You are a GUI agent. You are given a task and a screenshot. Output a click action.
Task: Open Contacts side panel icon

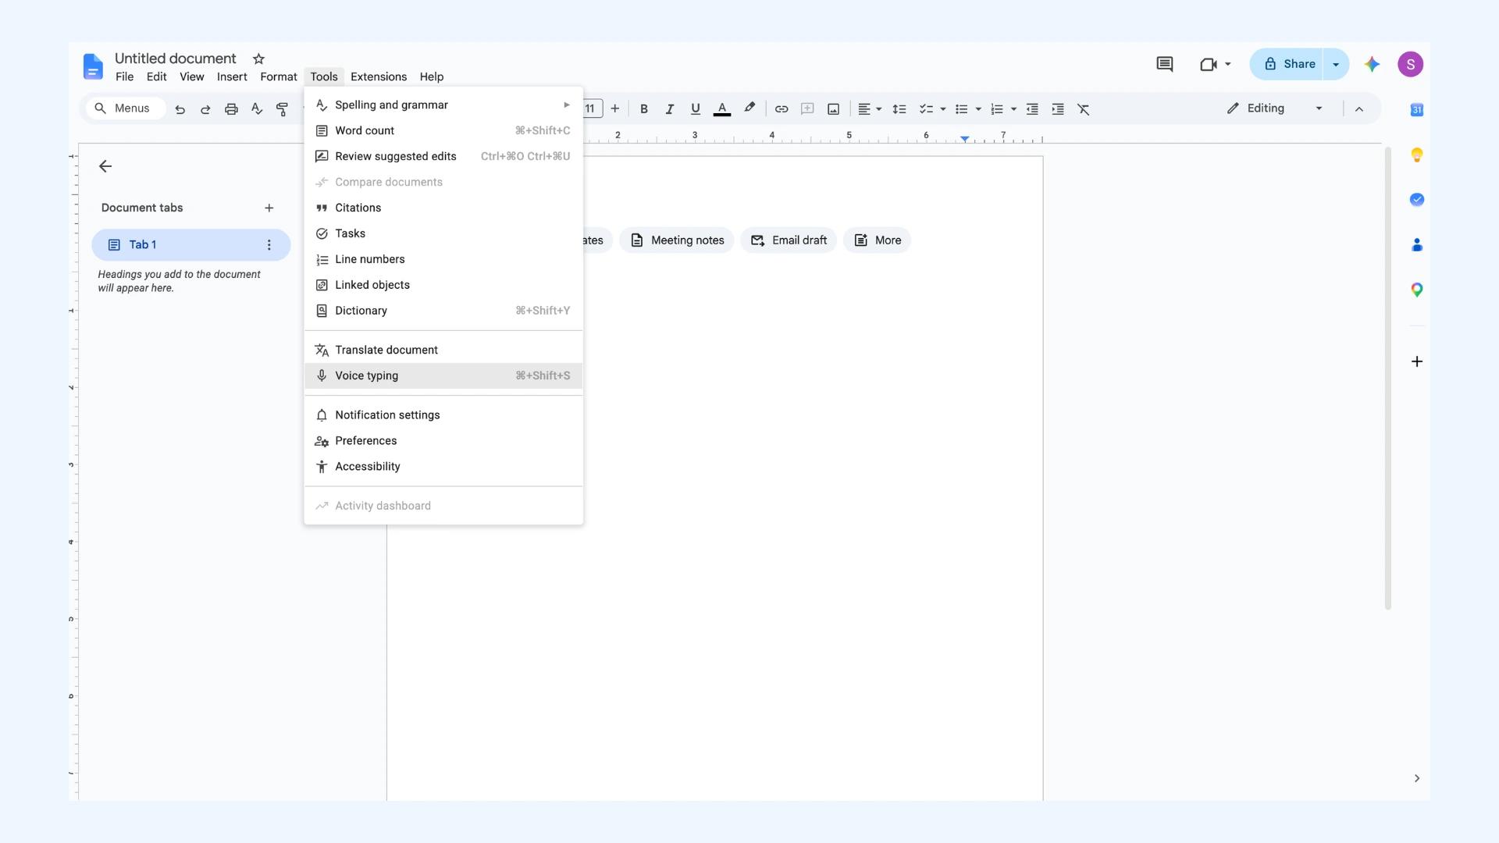click(1417, 245)
